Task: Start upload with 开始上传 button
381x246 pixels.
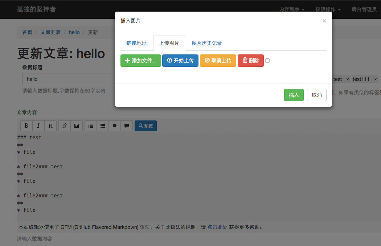Action: [180, 60]
